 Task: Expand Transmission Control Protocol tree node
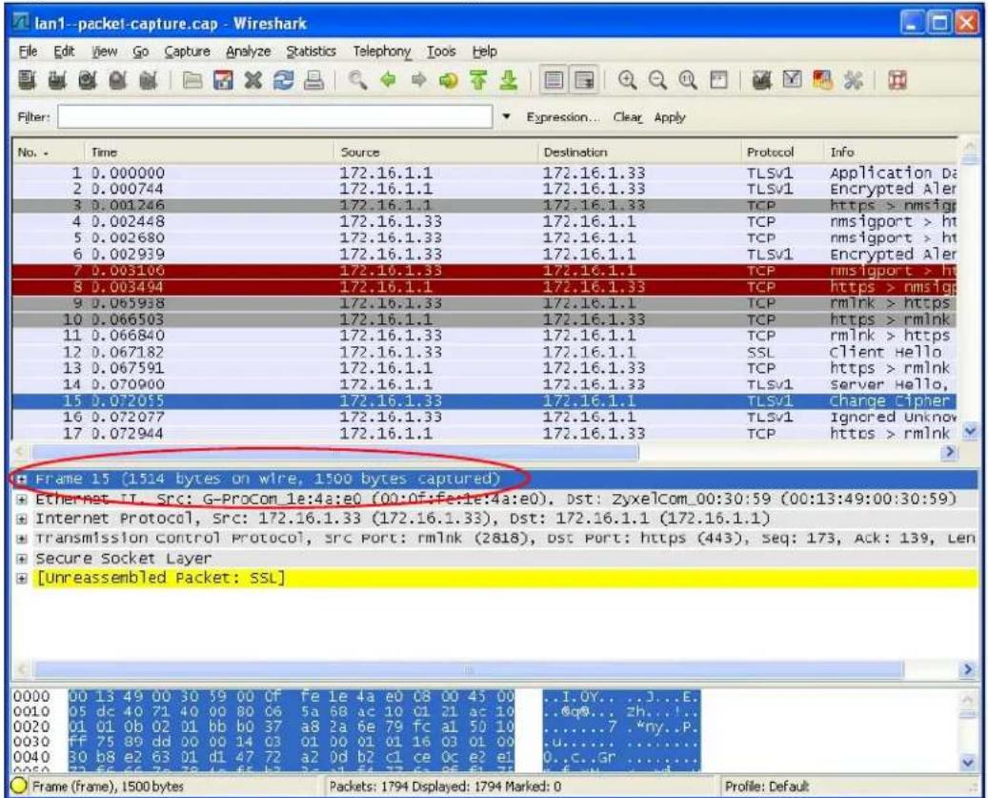coord(21,539)
